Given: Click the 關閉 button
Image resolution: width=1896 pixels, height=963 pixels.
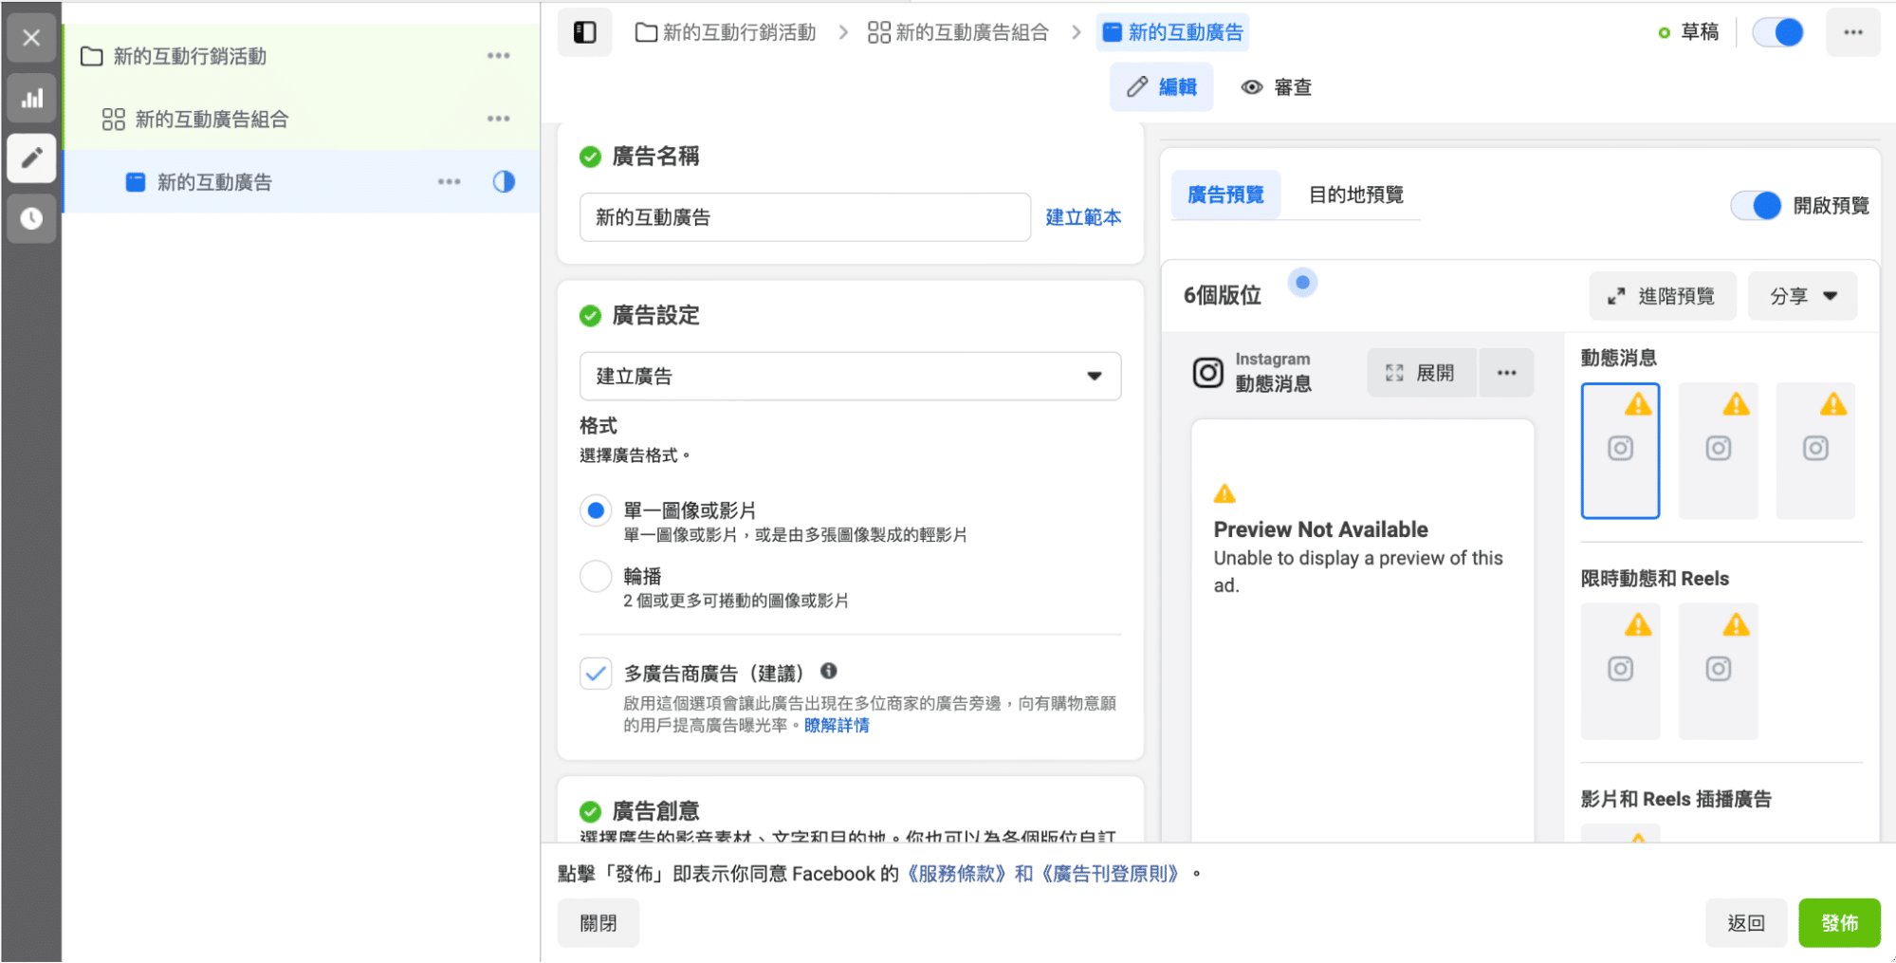Looking at the screenshot, I should (598, 923).
